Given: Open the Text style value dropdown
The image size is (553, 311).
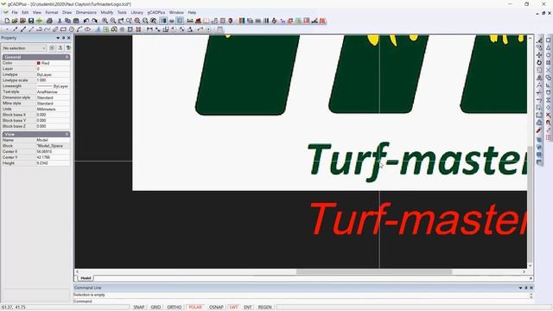Looking at the screenshot, I should (53, 92).
